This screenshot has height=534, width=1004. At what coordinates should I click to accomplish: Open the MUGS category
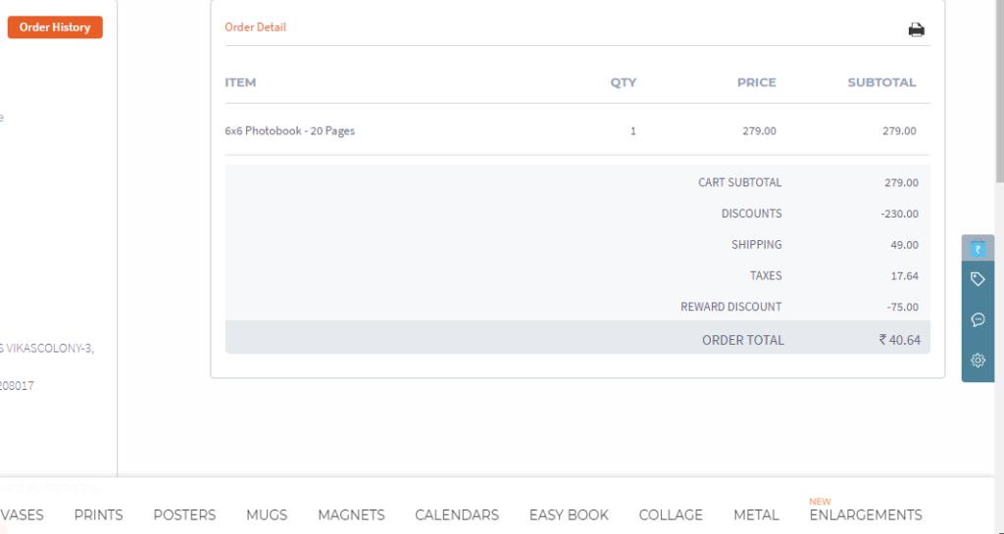267,514
